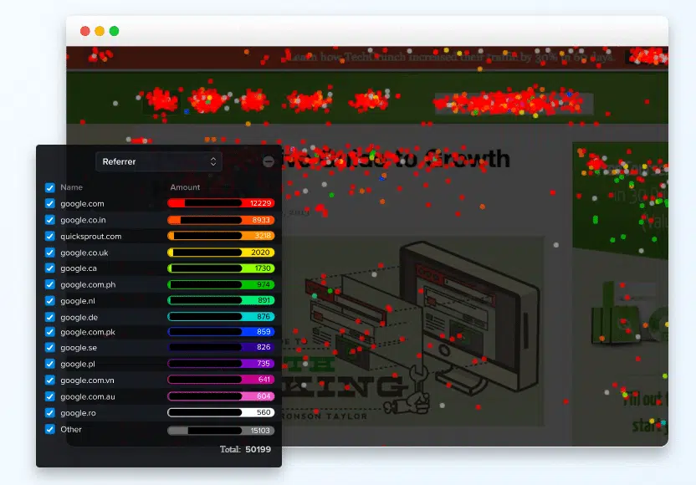Viewport: 696px width, 485px height.
Task: Click the red close window button
Action: 84,31
